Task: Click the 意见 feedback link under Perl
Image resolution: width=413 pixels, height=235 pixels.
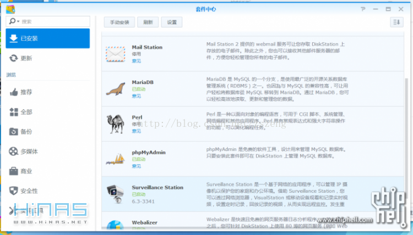Action: (x=136, y=131)
